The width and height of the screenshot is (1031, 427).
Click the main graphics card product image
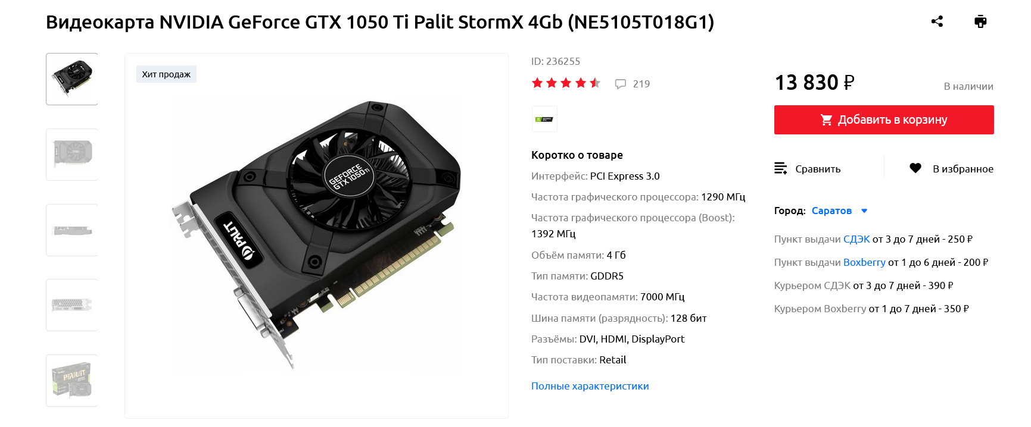(316, 236)
